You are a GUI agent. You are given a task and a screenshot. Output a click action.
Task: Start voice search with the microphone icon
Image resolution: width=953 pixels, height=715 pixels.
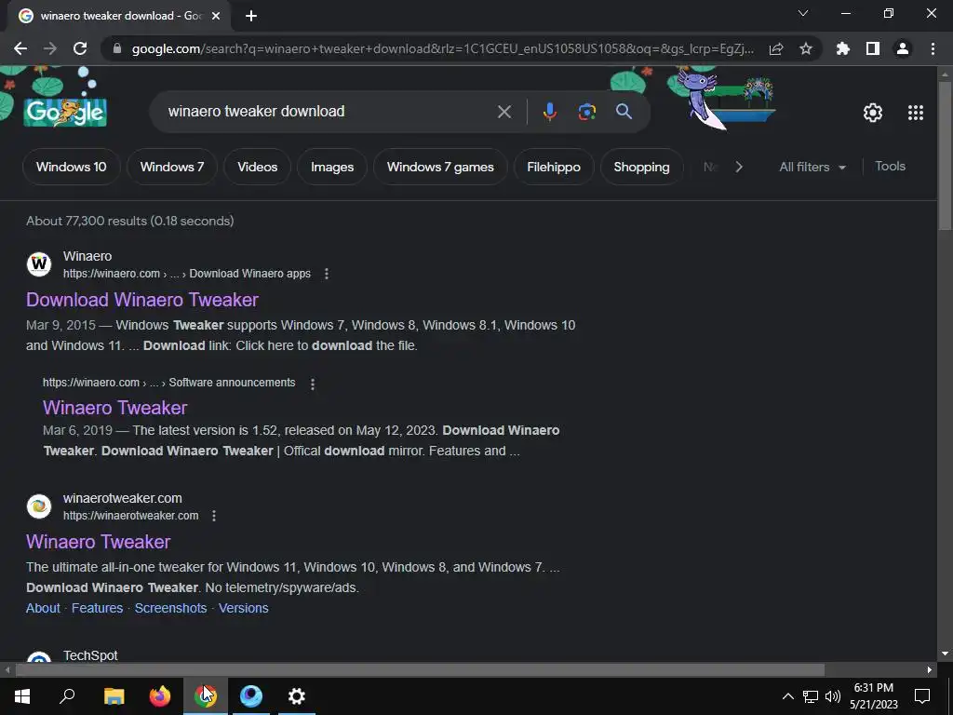click(x=549, y=112)
